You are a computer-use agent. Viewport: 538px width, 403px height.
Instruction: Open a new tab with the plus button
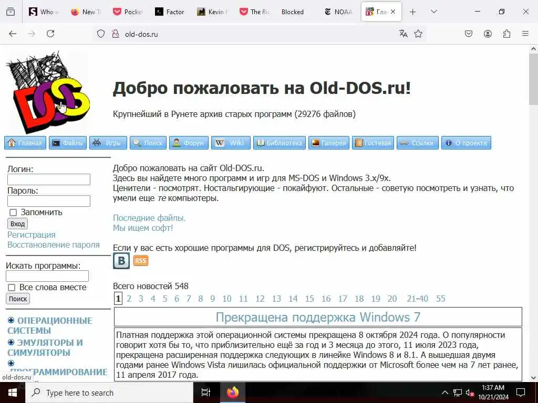coord(413,12)
